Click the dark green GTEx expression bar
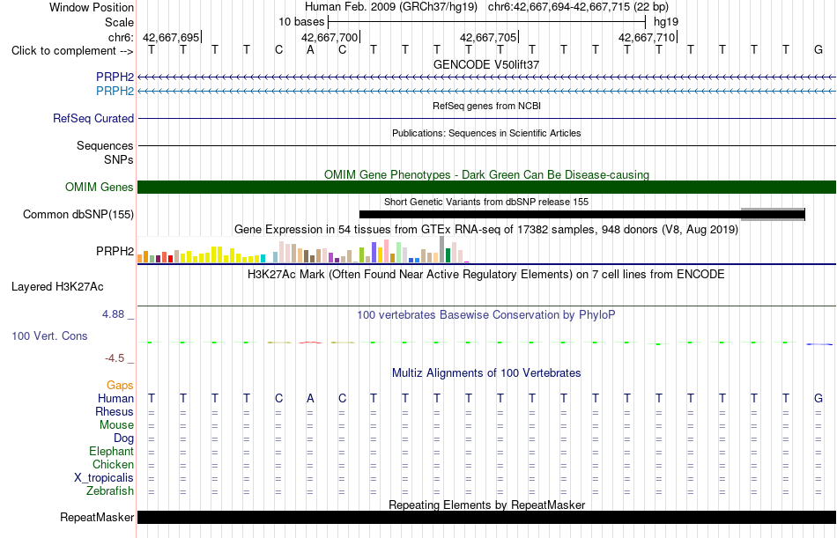The image size is (837, 538). (x=448, y=255)
